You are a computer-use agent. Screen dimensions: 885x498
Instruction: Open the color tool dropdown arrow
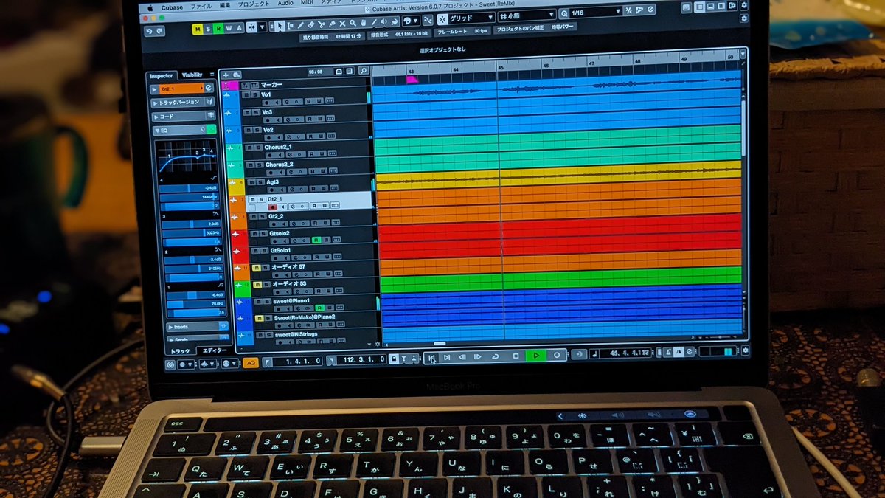click(416, 21)
